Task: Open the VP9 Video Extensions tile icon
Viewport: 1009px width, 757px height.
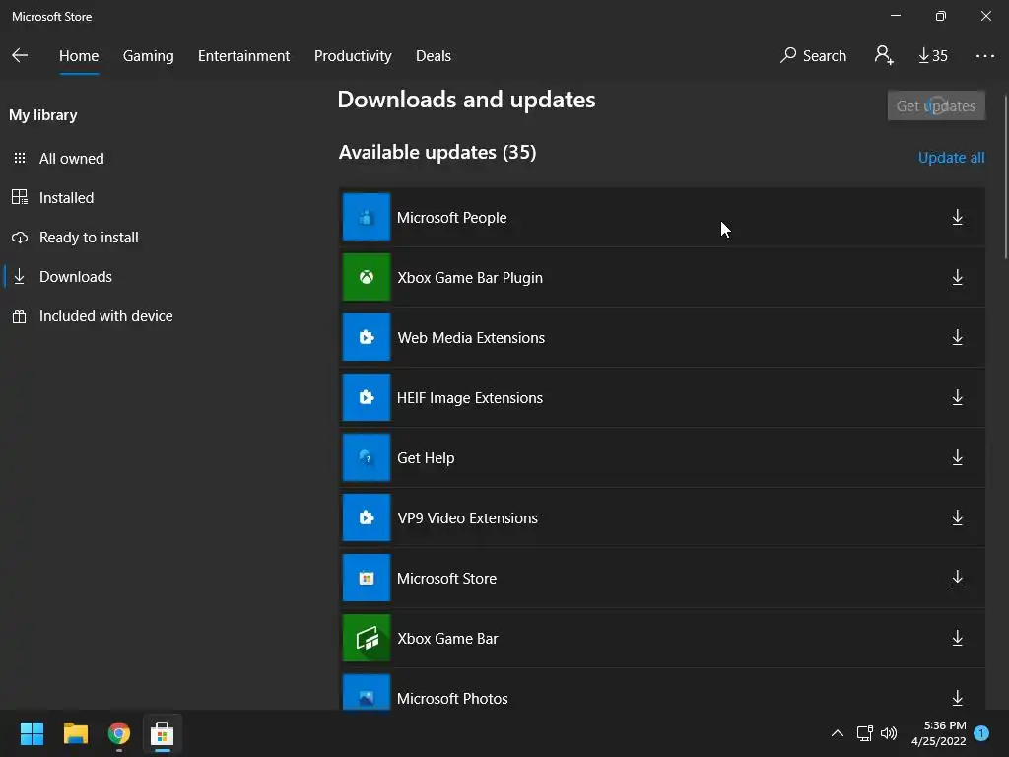Action: (x=367, y=517)
